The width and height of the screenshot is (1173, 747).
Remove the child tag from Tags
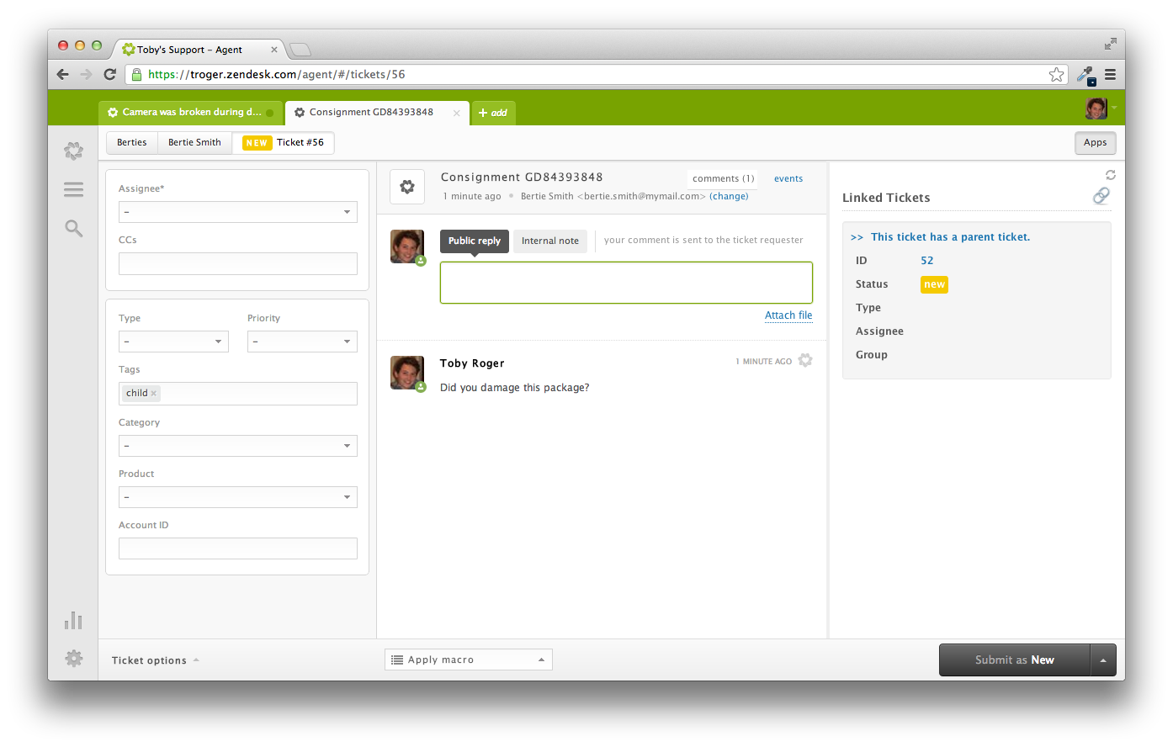pyautogui.click(x=152, y=393)
